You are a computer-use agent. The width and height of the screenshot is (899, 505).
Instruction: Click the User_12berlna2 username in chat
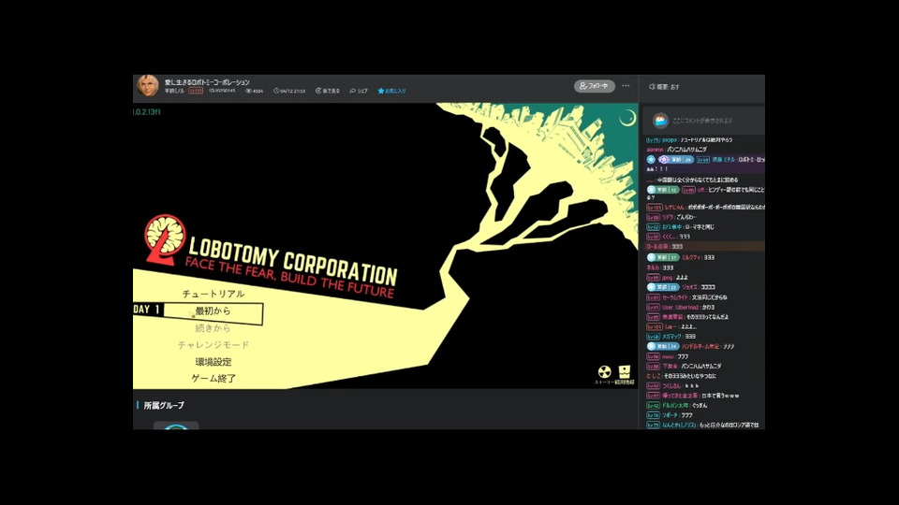(680, 308)
